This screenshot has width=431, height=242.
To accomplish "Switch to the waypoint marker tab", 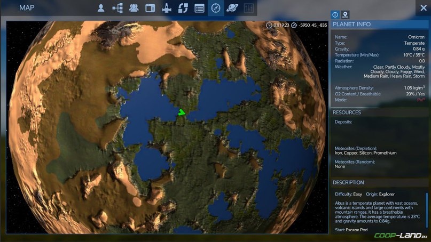I will pyautogui.click(x=345, y=14).
